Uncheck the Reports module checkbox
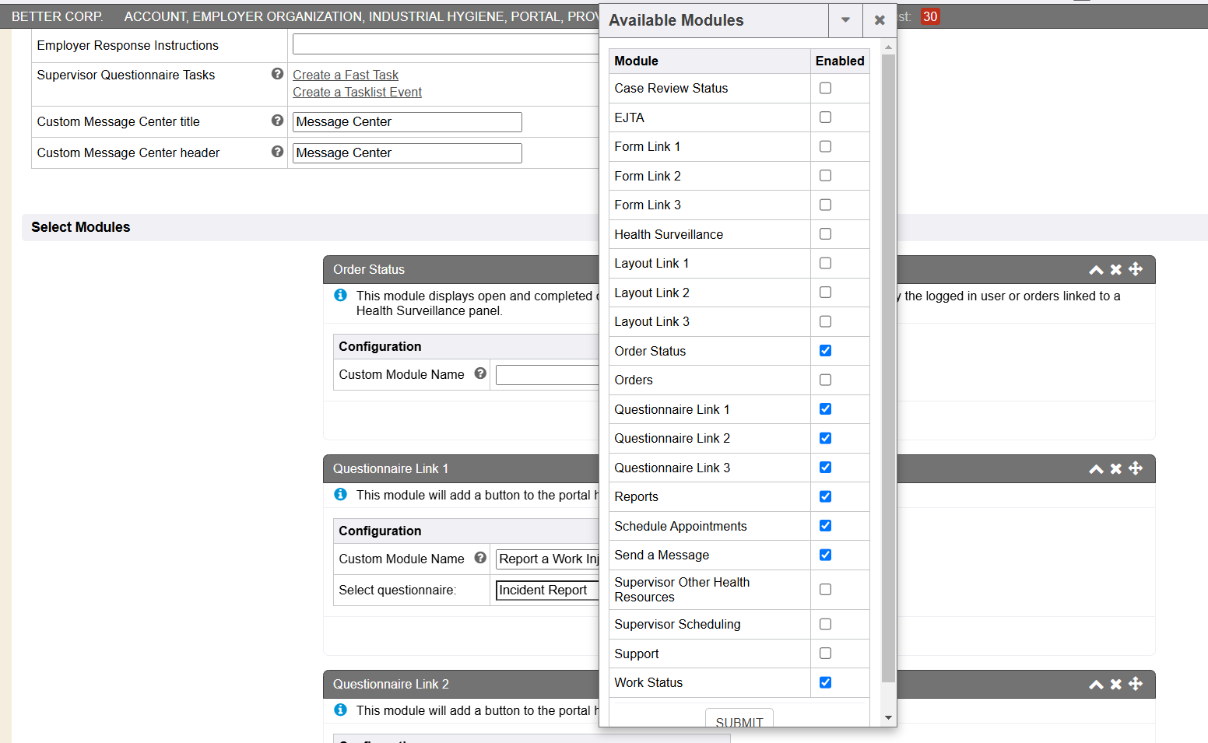The width and height of the screenshot is (1208, 743). pyautogui.click(x=825, y=496)
